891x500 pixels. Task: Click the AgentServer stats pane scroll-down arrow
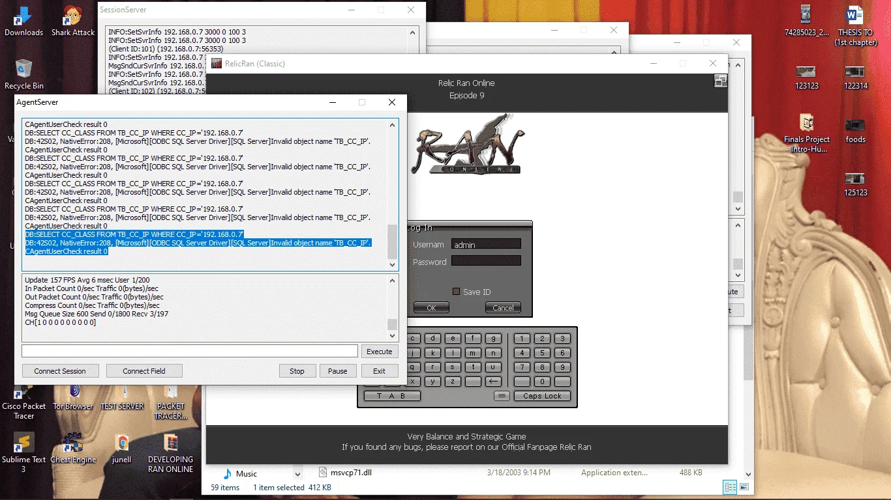click(393, 336)
